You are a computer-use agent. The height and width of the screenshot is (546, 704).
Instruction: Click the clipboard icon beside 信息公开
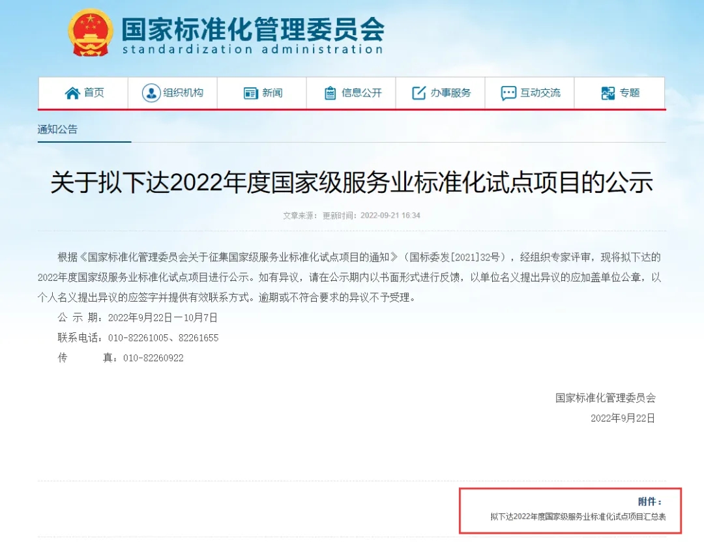tap(330, 93)
